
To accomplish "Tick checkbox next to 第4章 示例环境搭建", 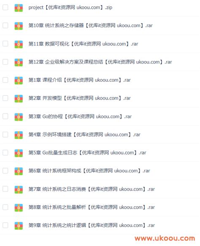I will tap(5, 135).
